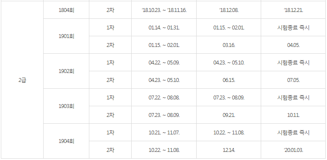Click the 12.14. exam date cell
This screenshot has height=160, width=327.
coord(229,150)
